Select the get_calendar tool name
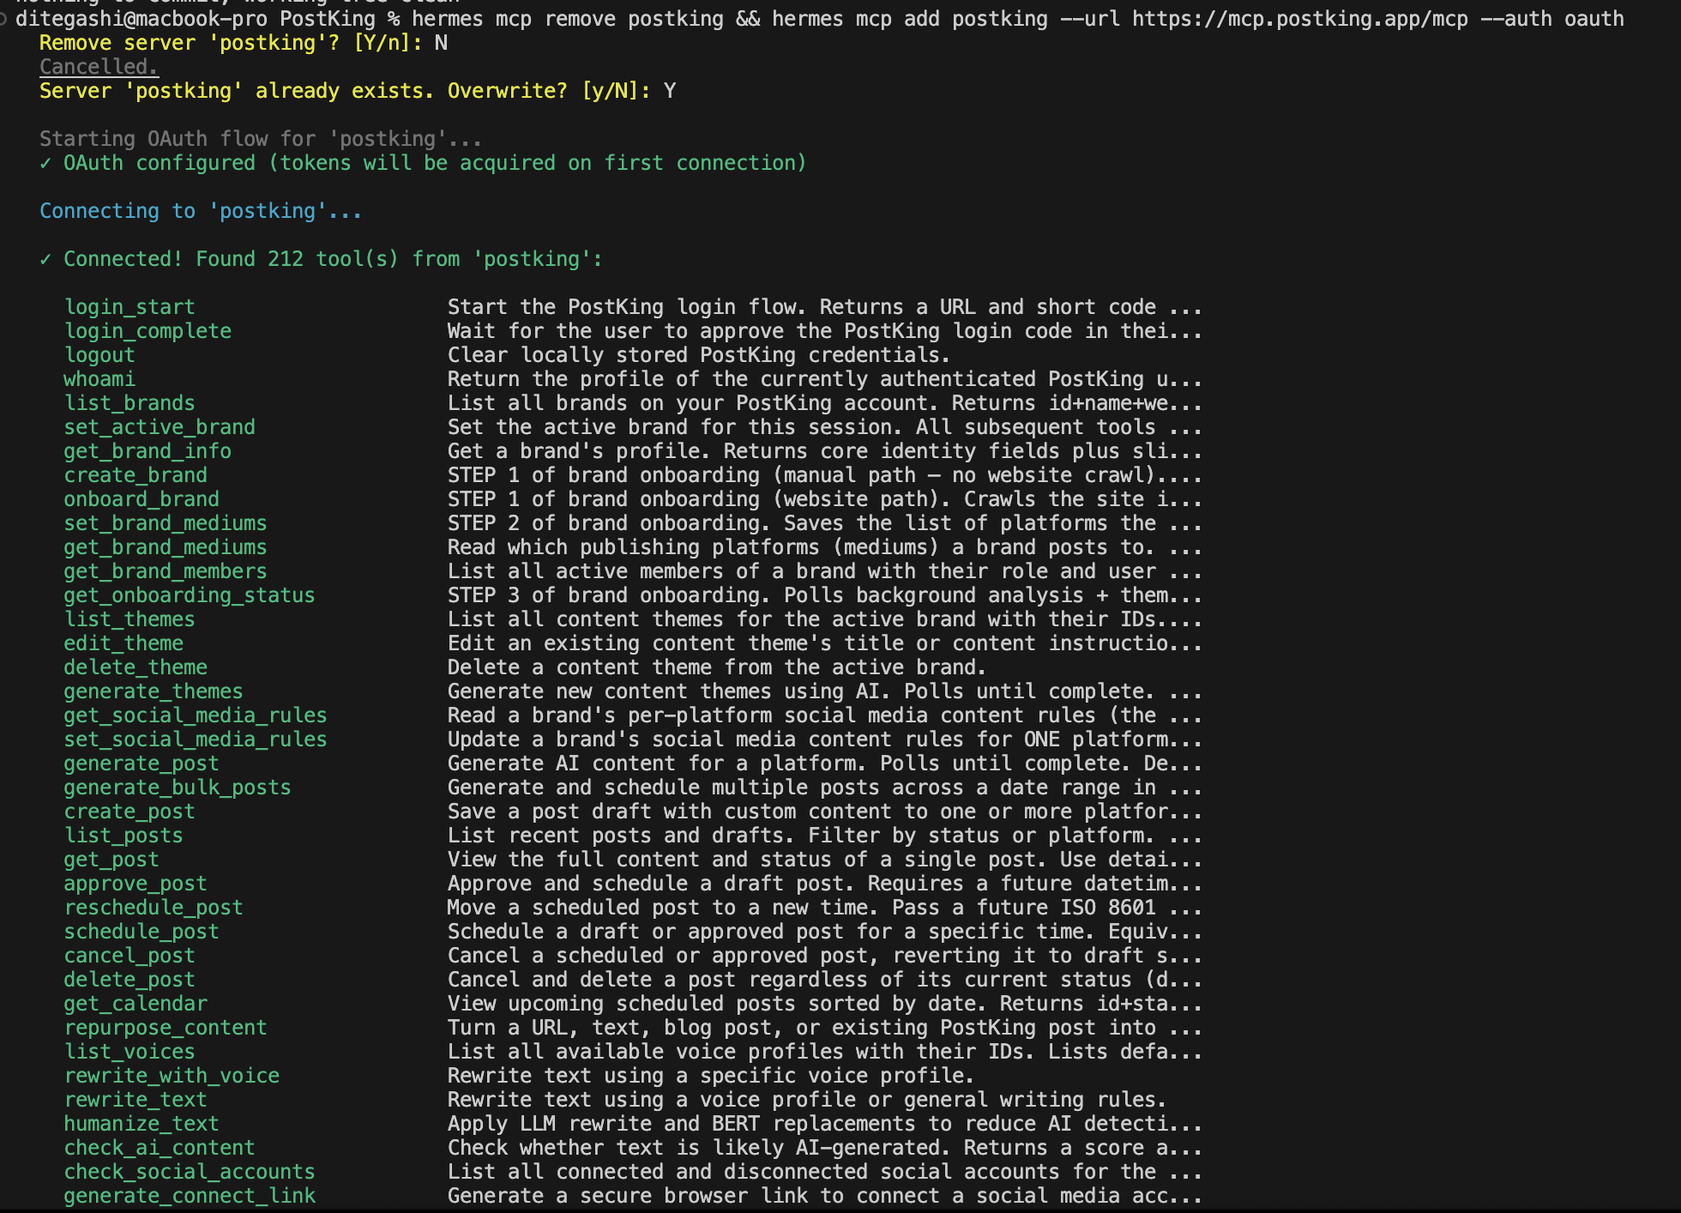The image size is (1681, 1213). point(136,1004)
